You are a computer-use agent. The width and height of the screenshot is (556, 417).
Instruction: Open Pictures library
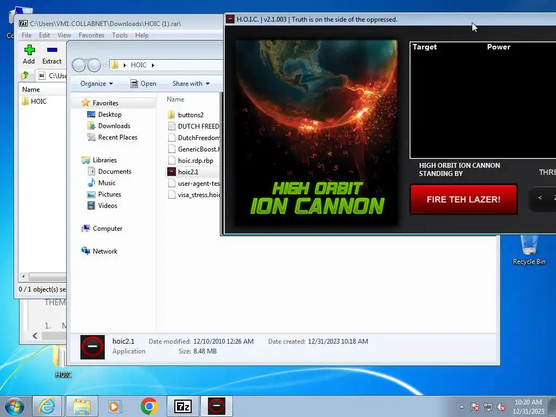[109, 194]
